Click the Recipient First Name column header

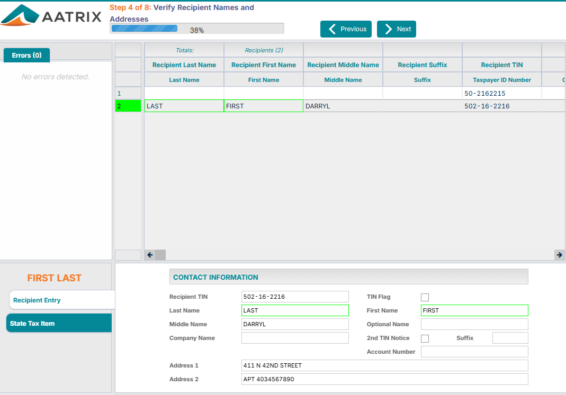pos(264,65)
